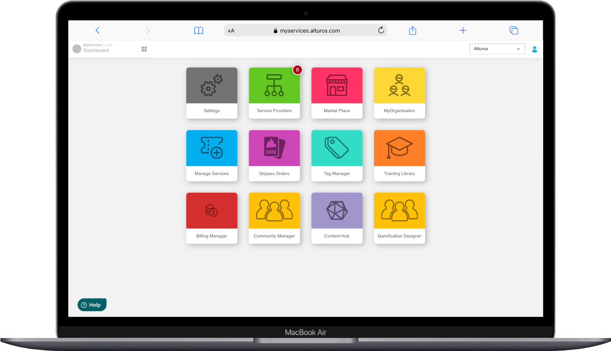Image resolution: width=611 pixels, height=351 pixels.
Task: Click the Help button
Action: click(92, 305)
